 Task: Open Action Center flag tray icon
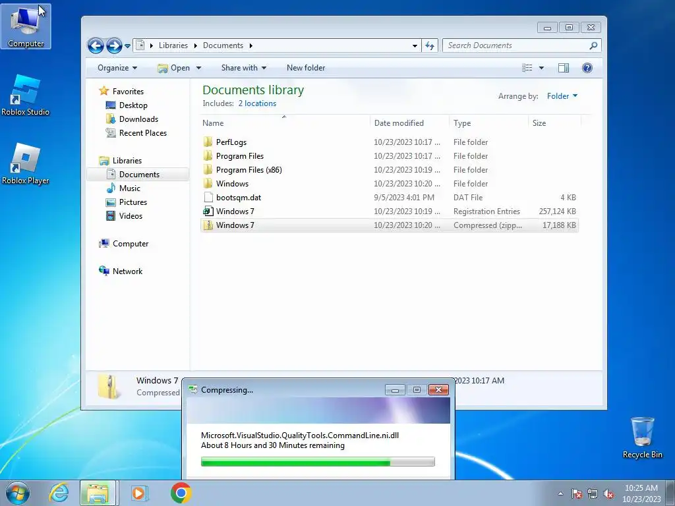pyautogui.click(x=576, y=493)
